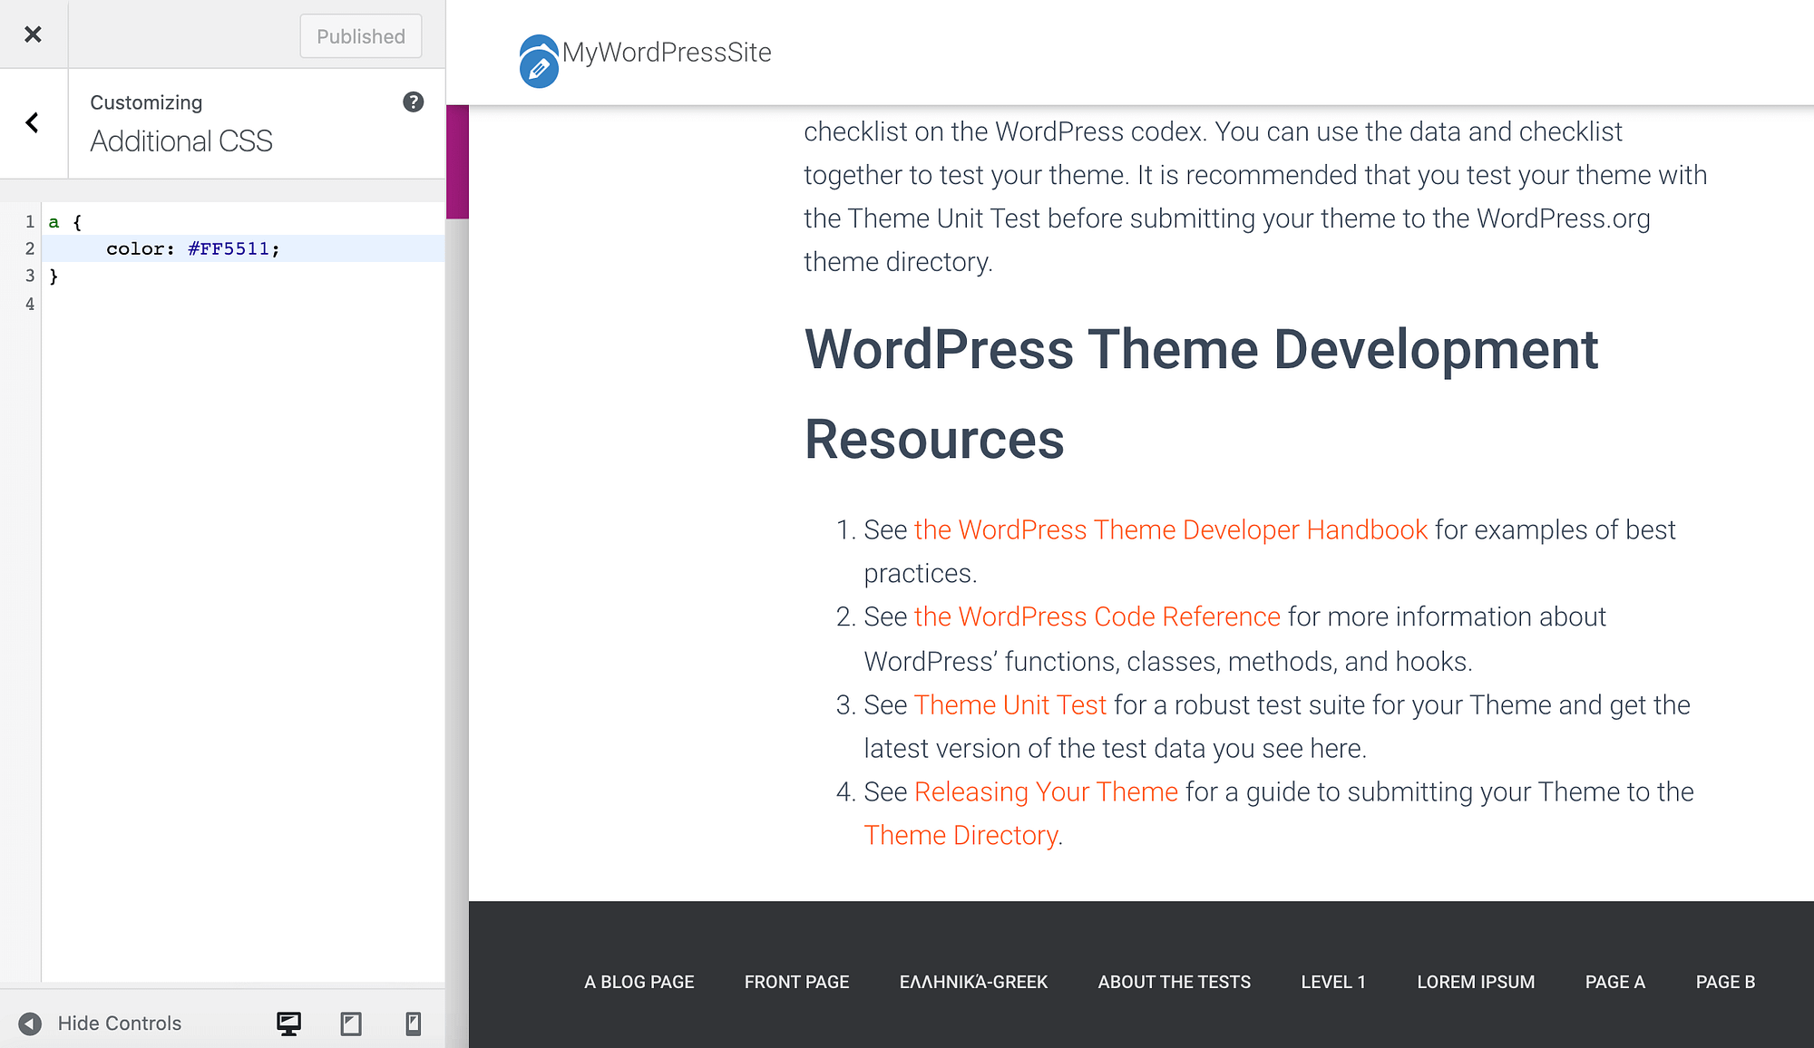This screenshot has height=1048, width=1814.
Task: Go back using the left chevron arrow
Action: tap(33, 122)
